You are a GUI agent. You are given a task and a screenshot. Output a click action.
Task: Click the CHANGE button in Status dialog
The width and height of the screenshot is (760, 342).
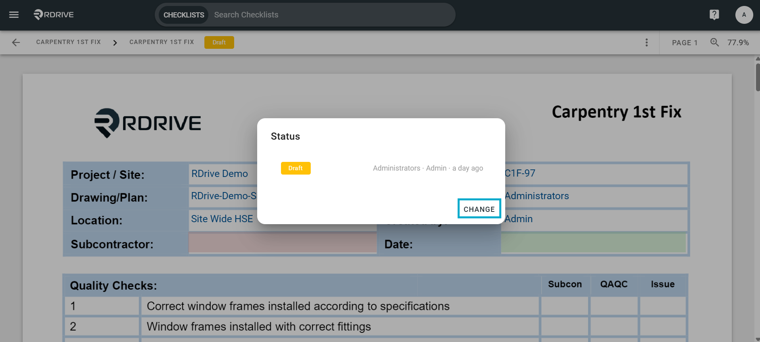click(479, 209)
